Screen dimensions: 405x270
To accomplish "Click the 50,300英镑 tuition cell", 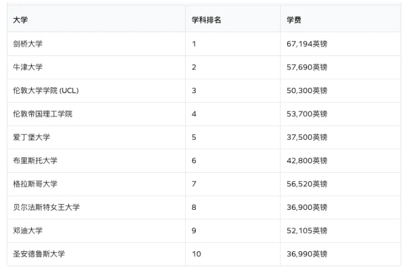I will tap(307, 90).
